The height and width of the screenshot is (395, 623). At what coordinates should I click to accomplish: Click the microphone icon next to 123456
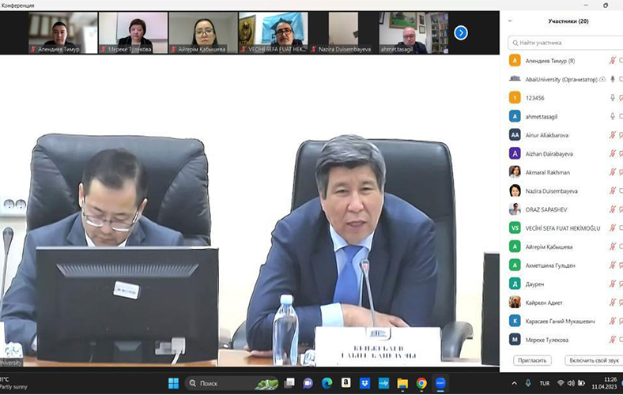click(612, 98)
